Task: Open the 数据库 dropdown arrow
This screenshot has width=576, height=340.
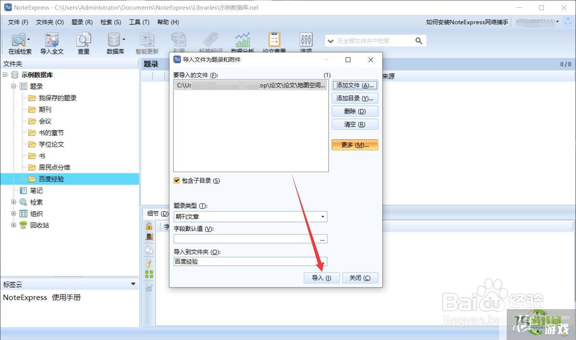Action: 124,39
